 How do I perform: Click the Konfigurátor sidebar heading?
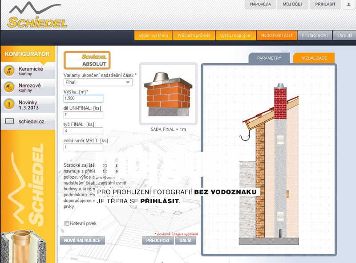point(27,54)
